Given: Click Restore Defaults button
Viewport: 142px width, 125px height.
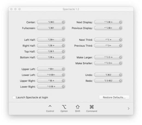Looking at the screenshot, I should (114, 97).
